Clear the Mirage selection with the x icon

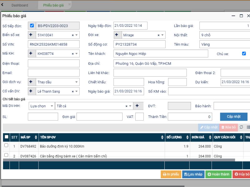tap(158, 35)
